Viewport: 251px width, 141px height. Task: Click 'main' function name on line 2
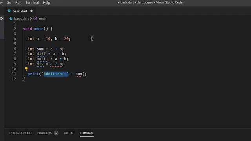coord(39,29)
